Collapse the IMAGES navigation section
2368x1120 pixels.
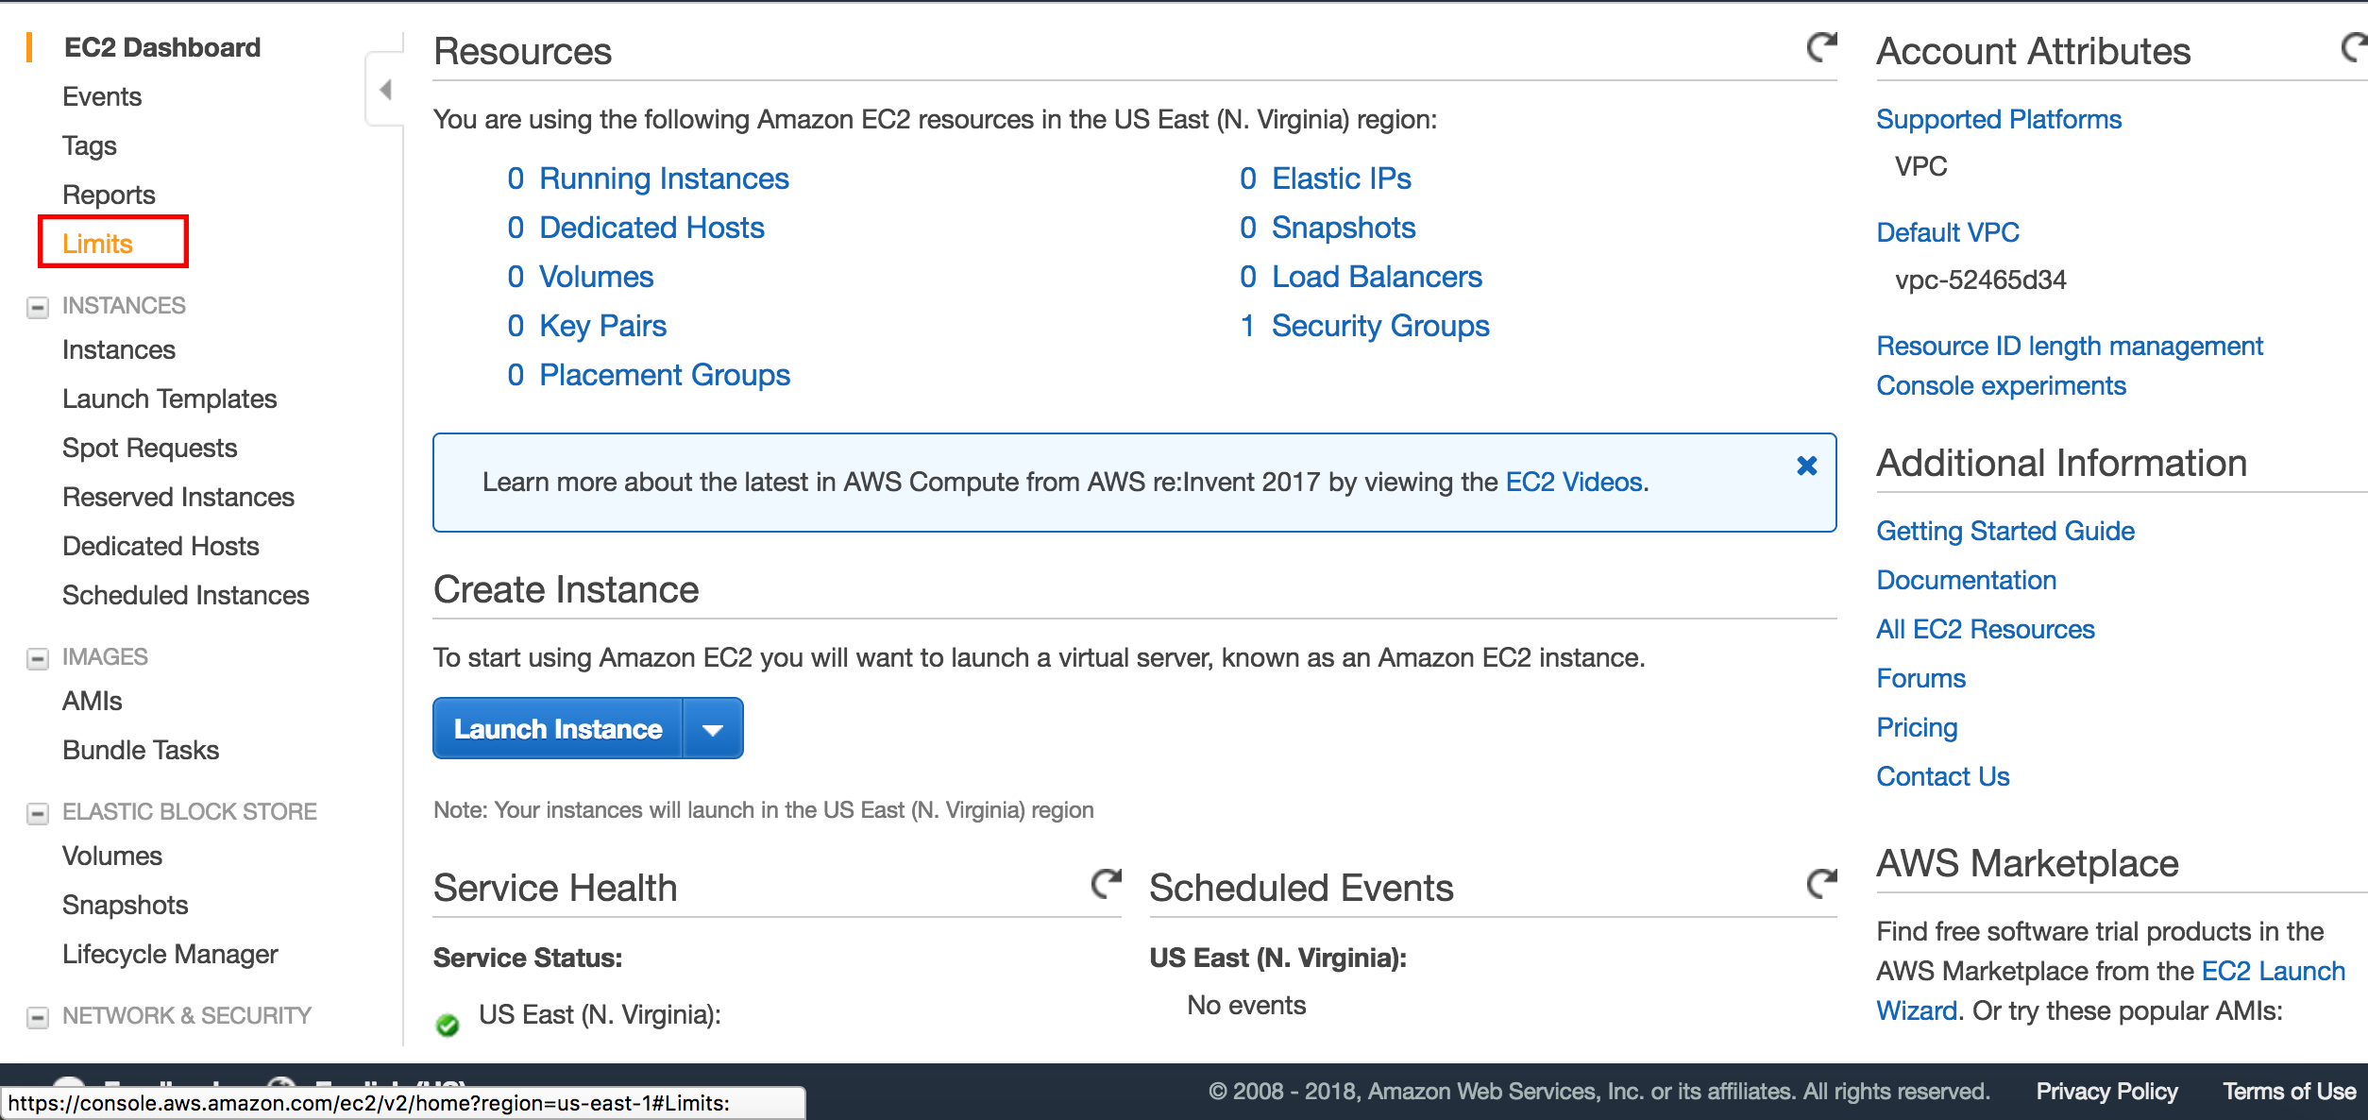38,658
